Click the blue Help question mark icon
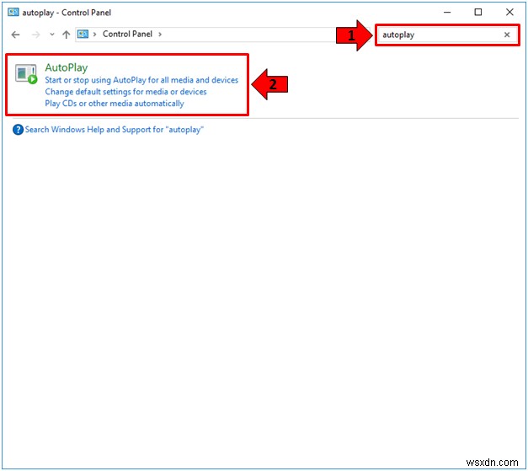This screenshot has height=471, width=528. 18,130
